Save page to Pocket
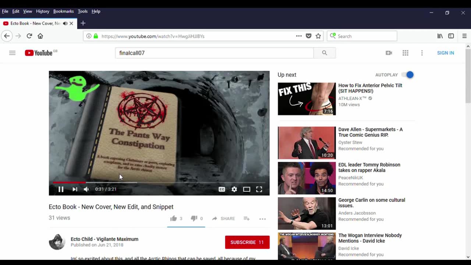Image resolution: width=471 pixels, height=265 pixels. pos(309,36)
